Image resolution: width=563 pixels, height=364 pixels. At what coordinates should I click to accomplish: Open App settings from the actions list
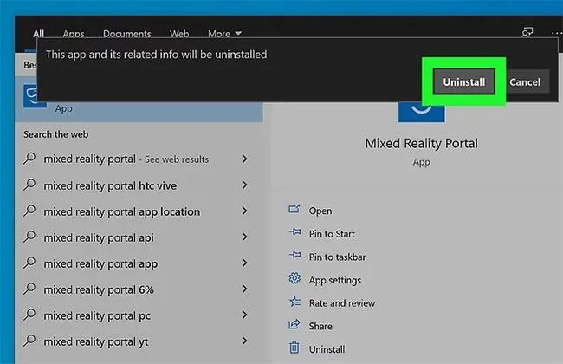335,280
